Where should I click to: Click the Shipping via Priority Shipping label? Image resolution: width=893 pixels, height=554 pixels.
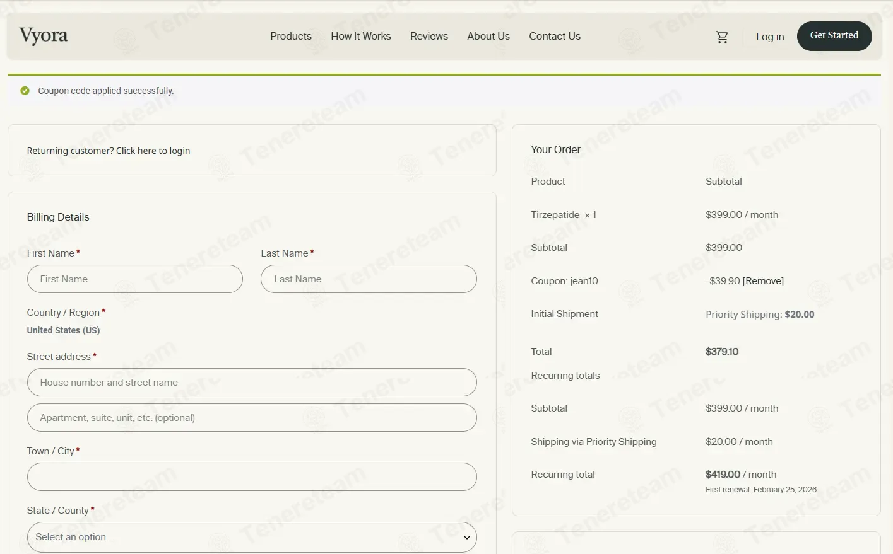pos(594,442)
